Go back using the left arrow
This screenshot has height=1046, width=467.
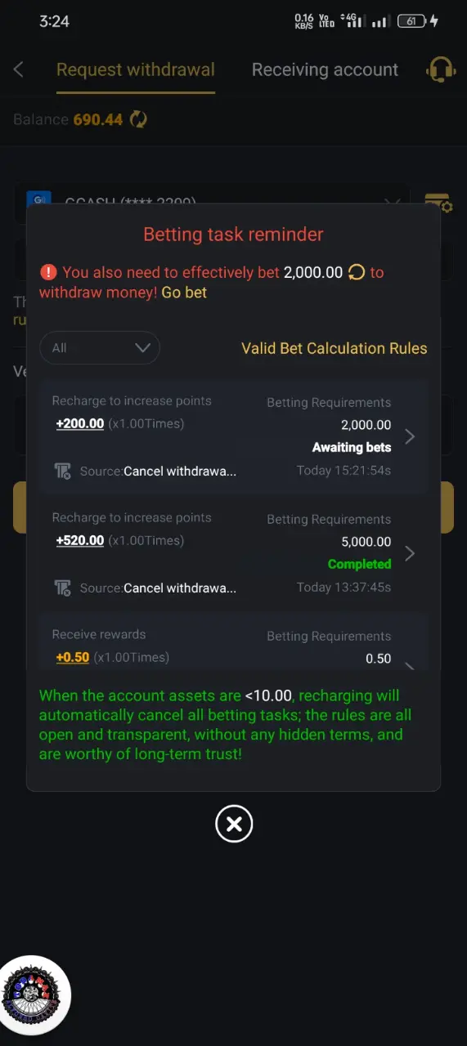click(x=19, y=69)
